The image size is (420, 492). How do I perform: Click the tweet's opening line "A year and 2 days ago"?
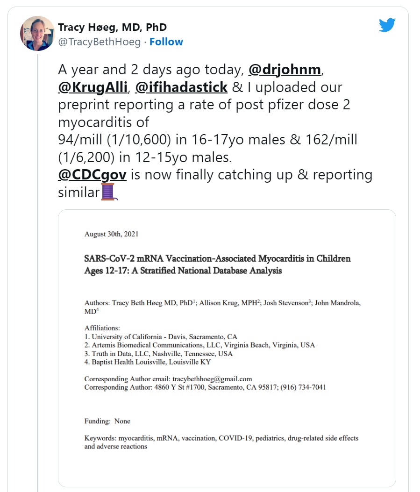150,70
